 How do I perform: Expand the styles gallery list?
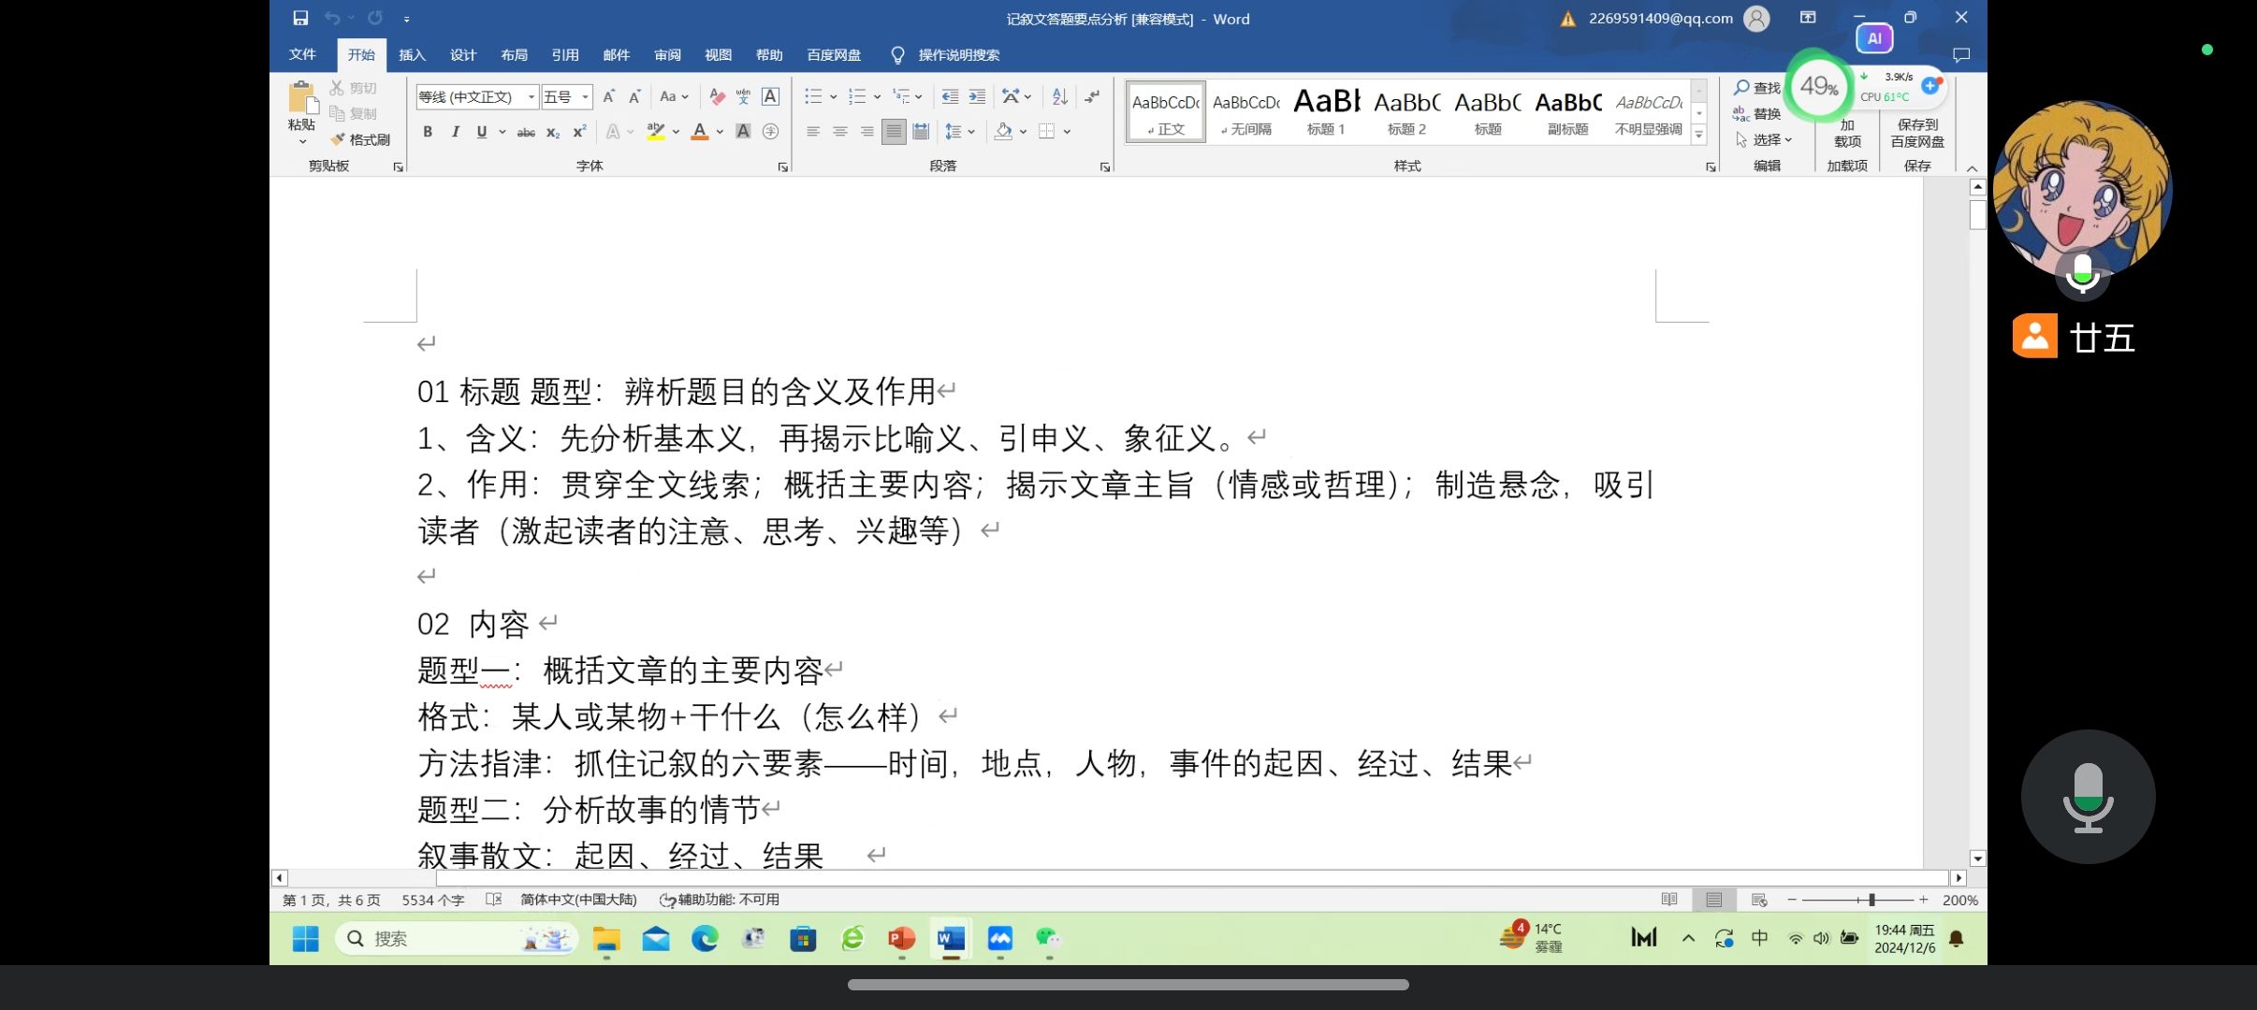tap(1699, 136)
